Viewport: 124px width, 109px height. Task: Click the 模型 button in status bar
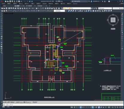(72, 107)
